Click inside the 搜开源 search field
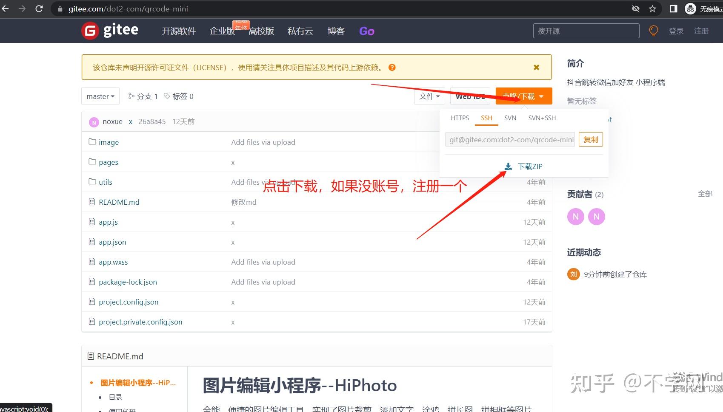 [586, 30]
